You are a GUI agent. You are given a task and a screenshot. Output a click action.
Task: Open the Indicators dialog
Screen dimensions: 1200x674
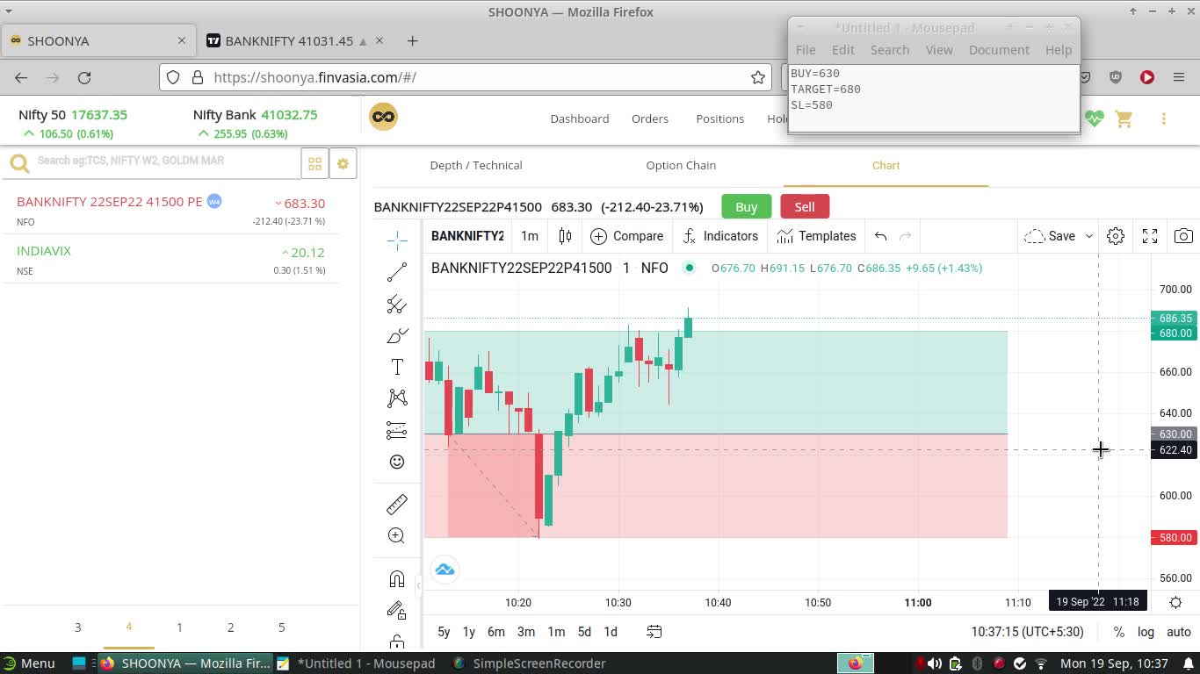click(719, 236)
